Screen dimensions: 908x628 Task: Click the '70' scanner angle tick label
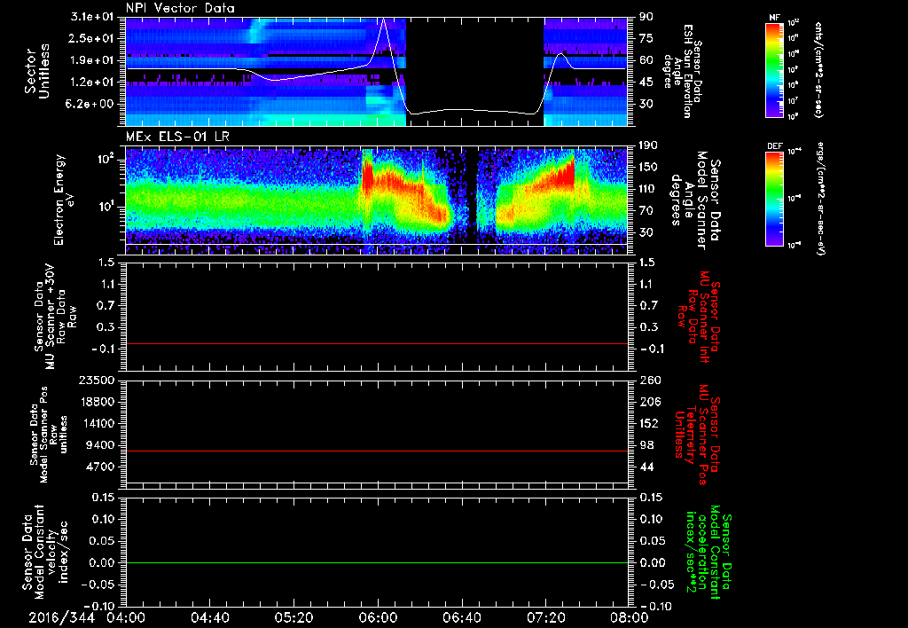coord(646,211)
